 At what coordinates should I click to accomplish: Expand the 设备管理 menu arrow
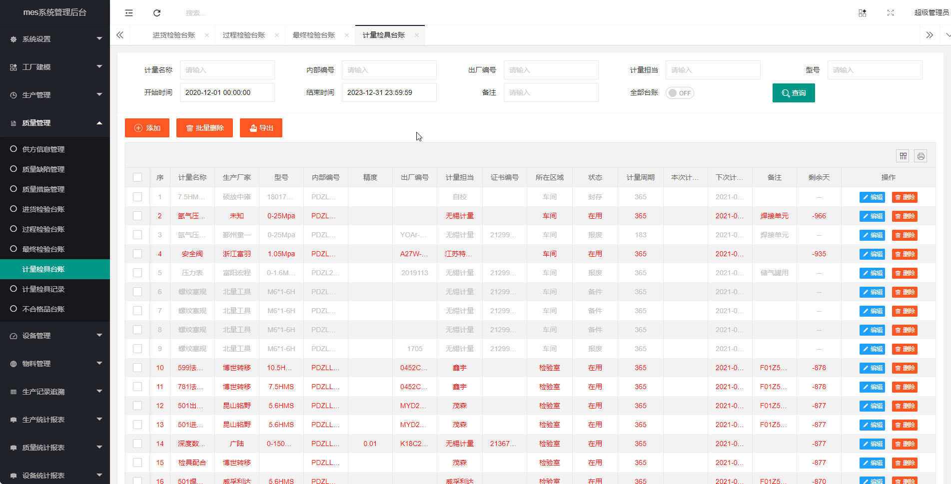click(99, 335)
